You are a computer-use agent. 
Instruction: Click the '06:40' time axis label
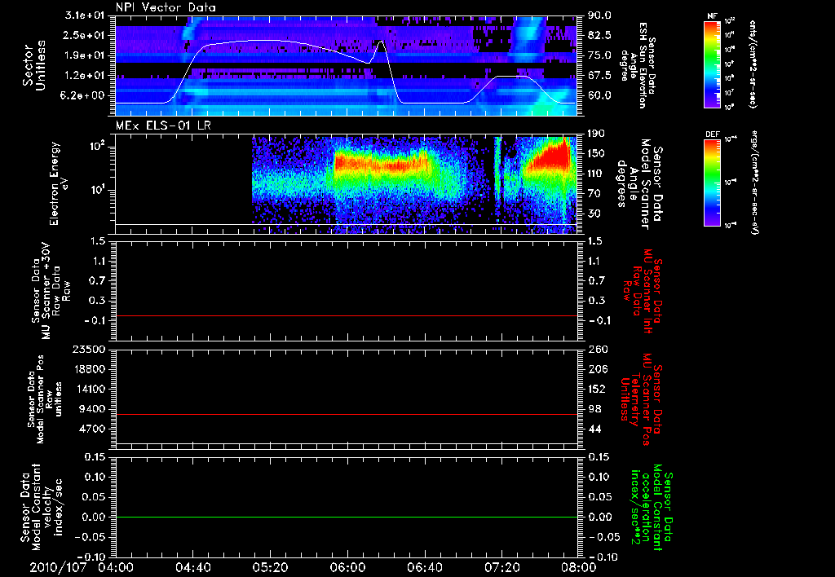tap(424, 567)
